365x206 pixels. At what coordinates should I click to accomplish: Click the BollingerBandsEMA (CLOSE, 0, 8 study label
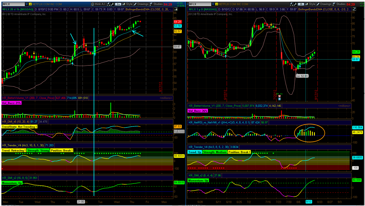(325, 9)
